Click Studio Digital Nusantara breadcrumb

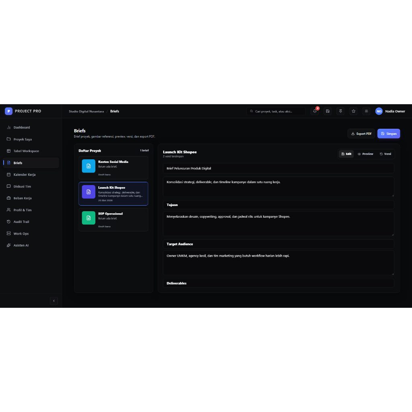pyautogui.click(x=86, y=111)
